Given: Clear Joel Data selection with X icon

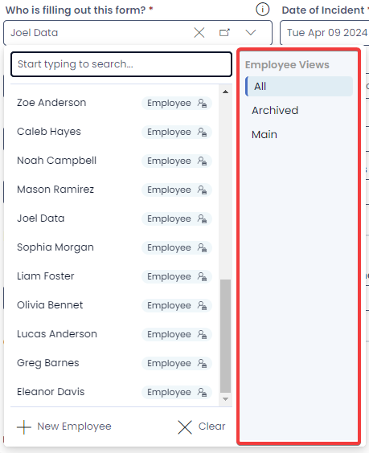Looking at the screenshot, I should [199, 33].
